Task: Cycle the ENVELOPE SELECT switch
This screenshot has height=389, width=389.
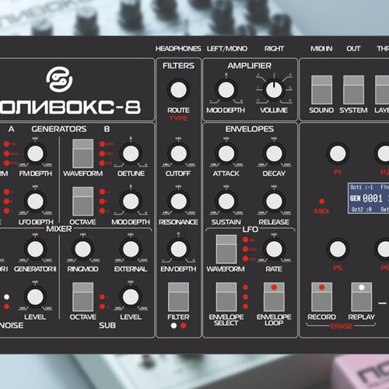Action: (226, 296)
